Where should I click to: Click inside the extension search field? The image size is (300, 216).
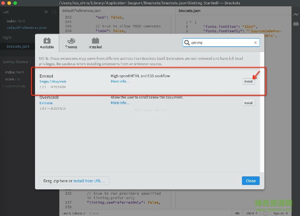coord(220,43)
